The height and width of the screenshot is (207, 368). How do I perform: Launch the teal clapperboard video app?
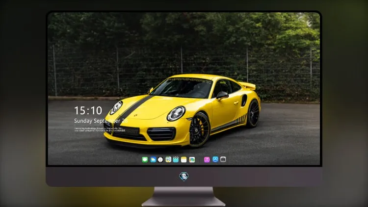click(x=176, y=159)
